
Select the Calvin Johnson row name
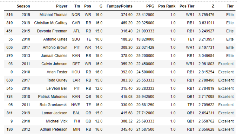coord(54,64)
